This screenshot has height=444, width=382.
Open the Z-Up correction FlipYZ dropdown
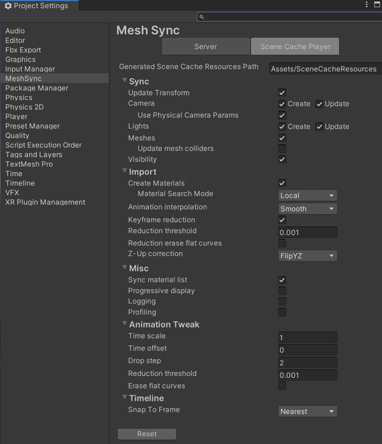click(x=308, y=256)
